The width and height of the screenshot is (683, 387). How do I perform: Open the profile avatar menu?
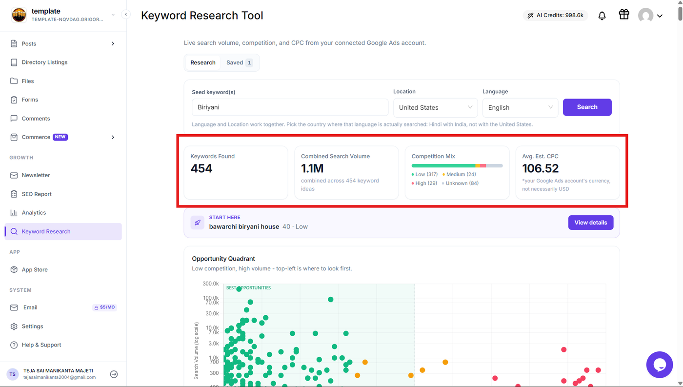[x=651, y=16]
